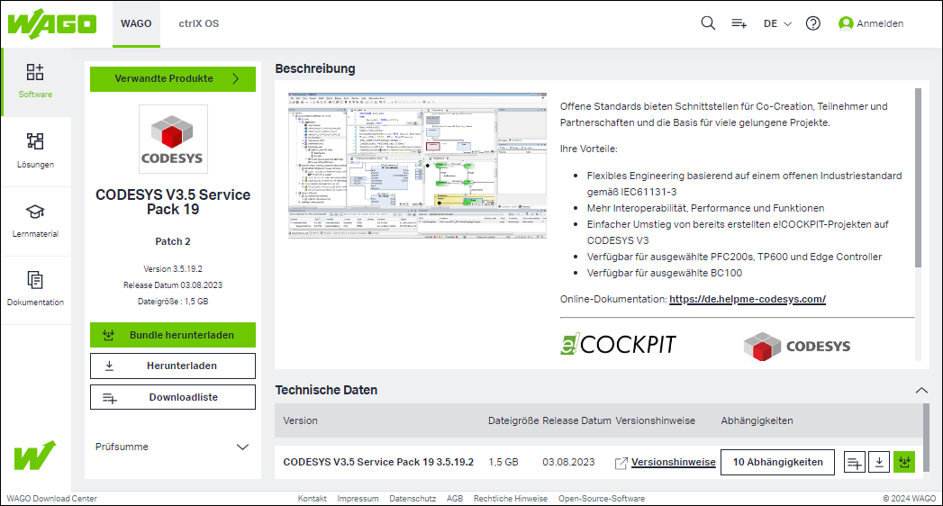Open the Impressum footer link
This screenshot has width=943, height=506.
point(358,498)
